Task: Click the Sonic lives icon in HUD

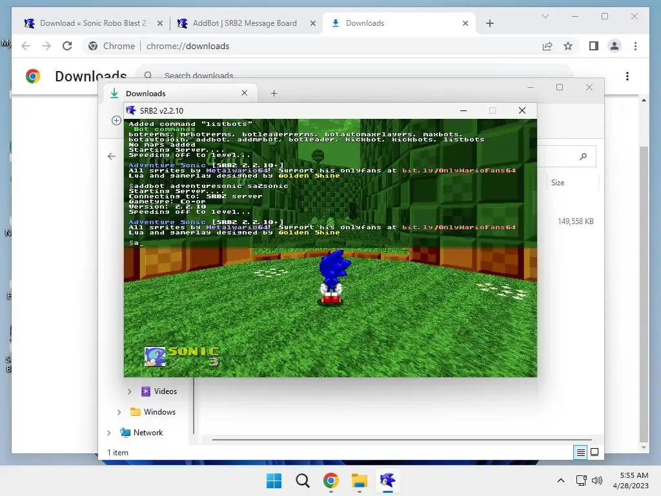Action: (155, 356)
